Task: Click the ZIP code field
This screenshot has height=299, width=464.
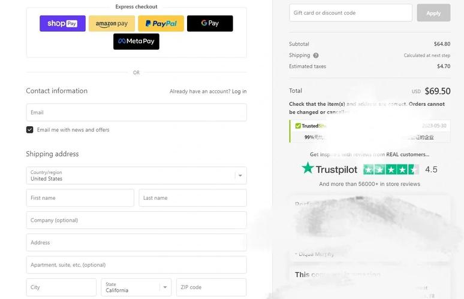Action: (x=211, y=287)
